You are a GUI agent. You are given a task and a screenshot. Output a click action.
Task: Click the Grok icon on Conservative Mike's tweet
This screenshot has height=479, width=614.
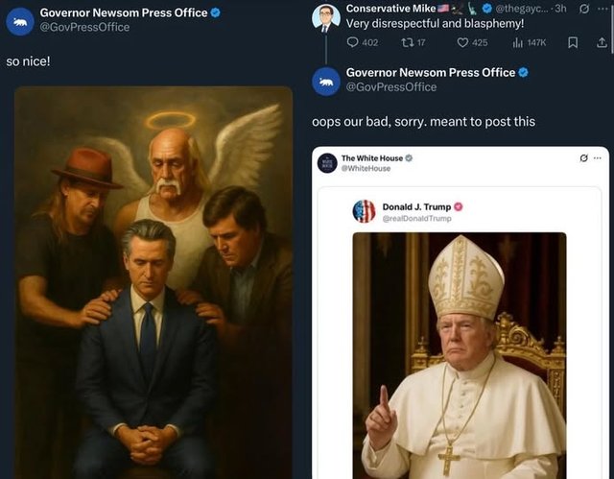pos(584,9)
